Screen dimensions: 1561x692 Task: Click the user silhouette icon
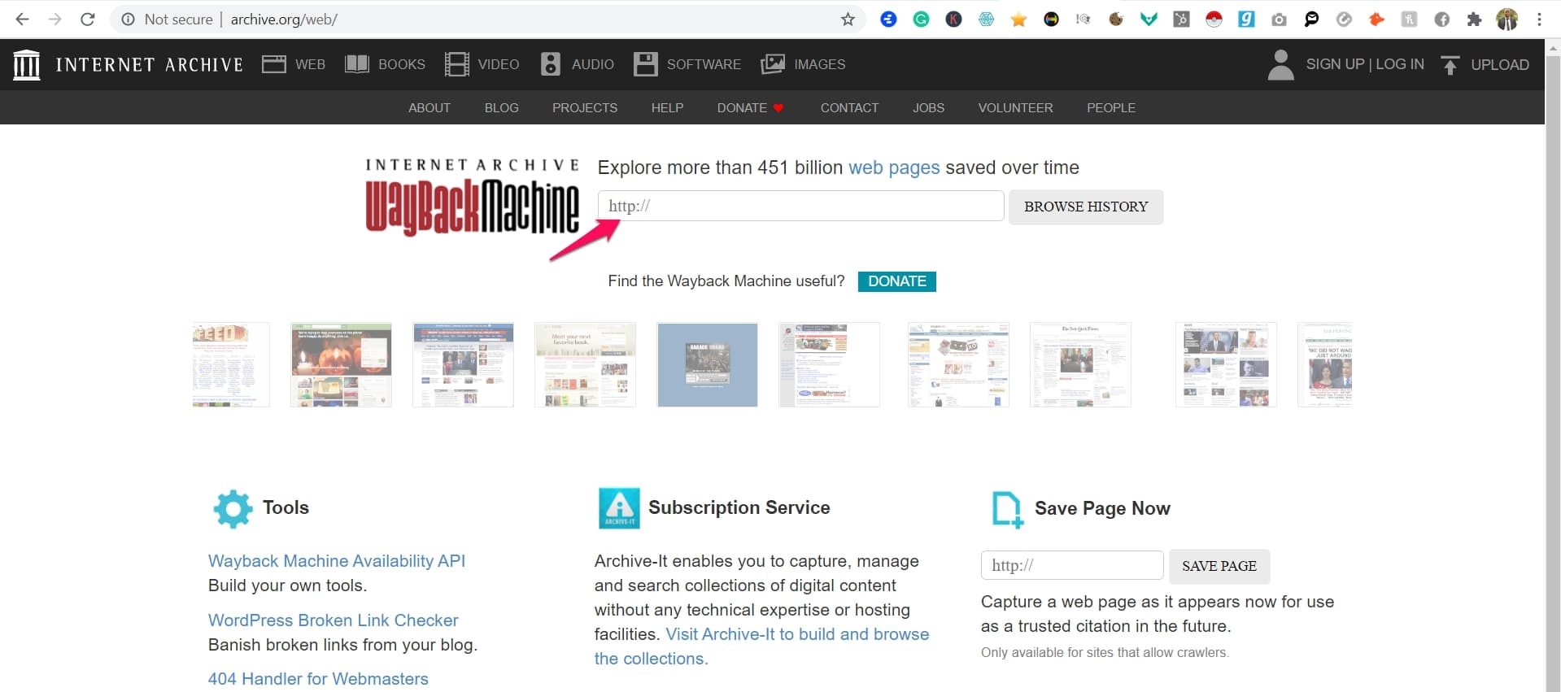pos(1280,64)
